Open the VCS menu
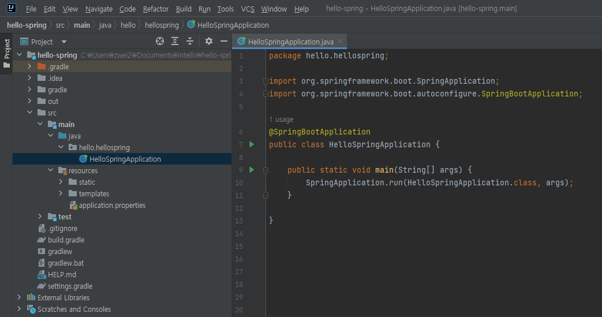Image resolution: width=602 pixels, height=317 pixels. (x=248, y=9)
